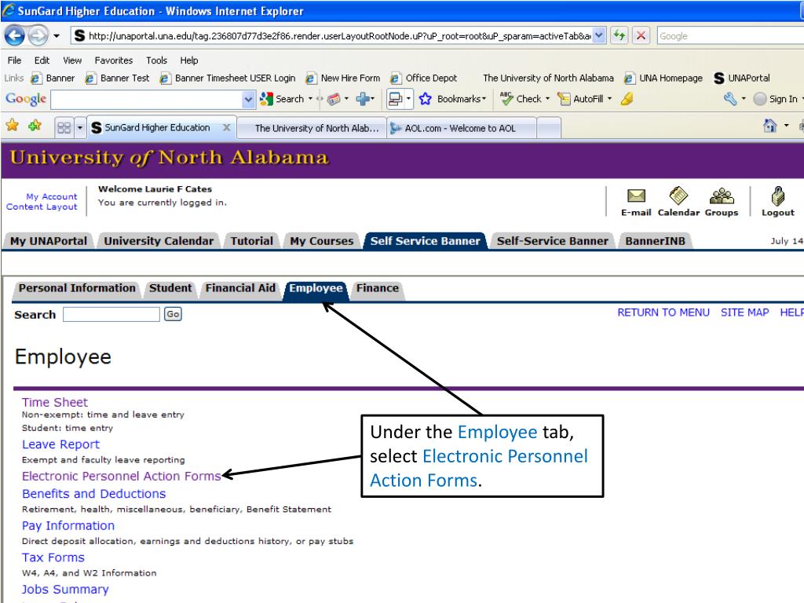
Task: Open the E-mail envelope icon
Action: [x=636, y=196]
